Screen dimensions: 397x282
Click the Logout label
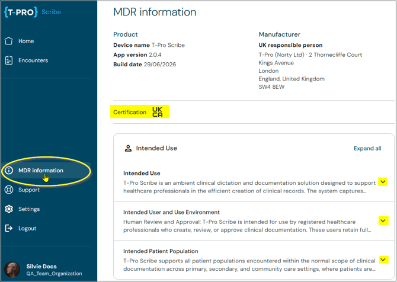(27, 228)
